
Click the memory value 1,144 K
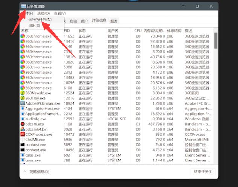tap(159, 160)
